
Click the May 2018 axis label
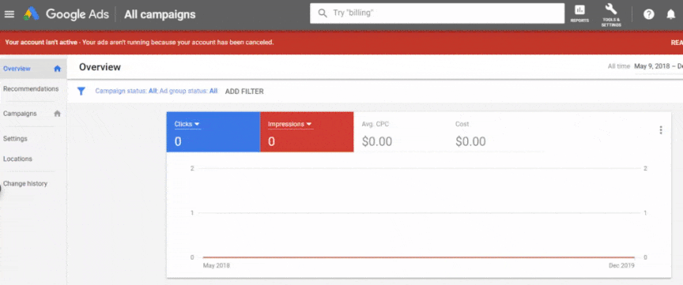[x=217, y=265]
